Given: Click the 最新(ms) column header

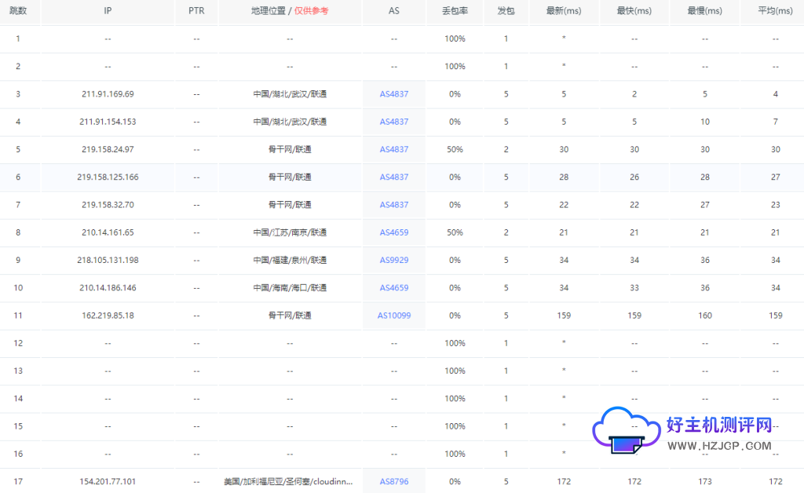Looking at the screenshot, I should pyautogui.click(x=564, y=11).
